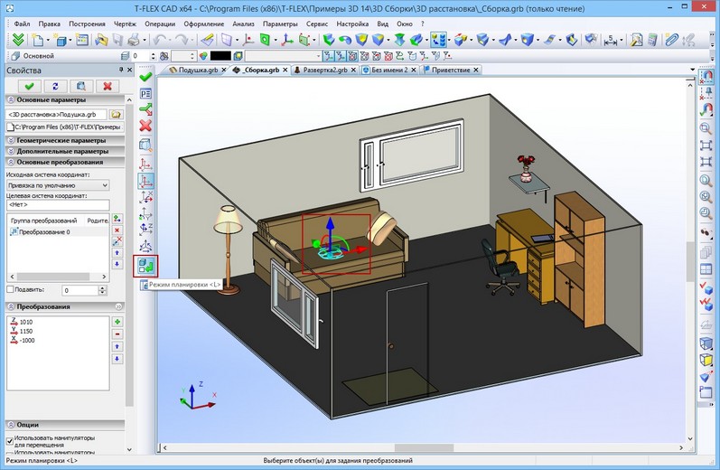Image resolution: width=720 pixels, height=470 pixels.
Task: Select Преобразование 0 in the transformations list
Action: [x=44, y=232]
